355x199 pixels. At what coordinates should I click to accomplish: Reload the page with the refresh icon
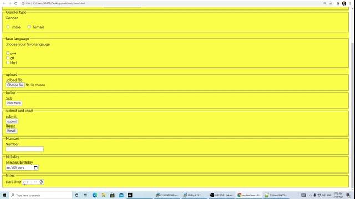[16, 3]
